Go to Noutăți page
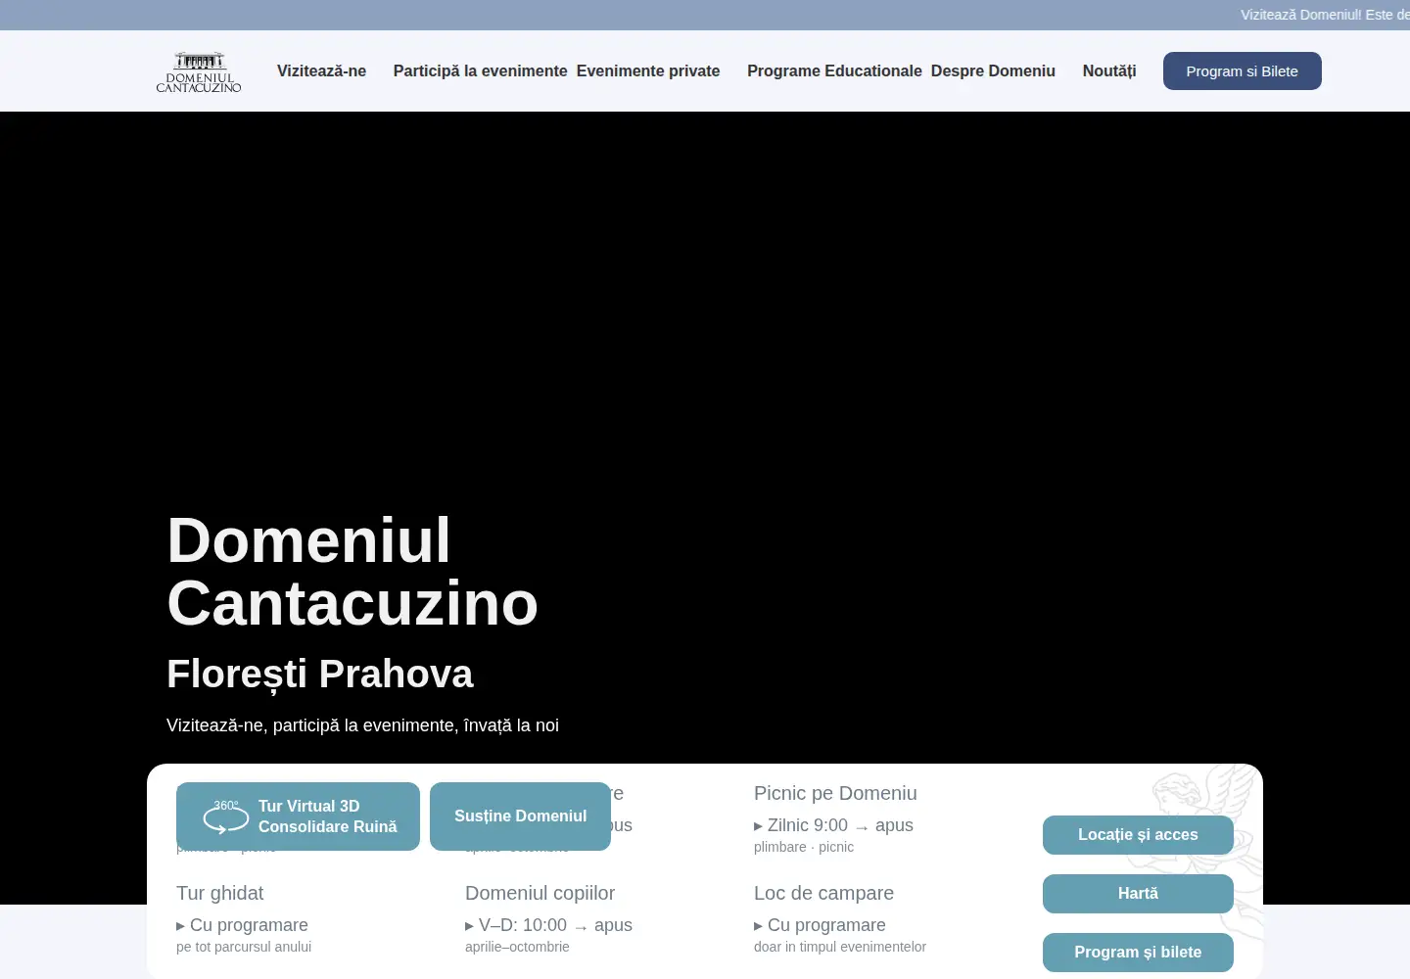This screenshot has width=1410, height=979. (x=1109, y=70)
